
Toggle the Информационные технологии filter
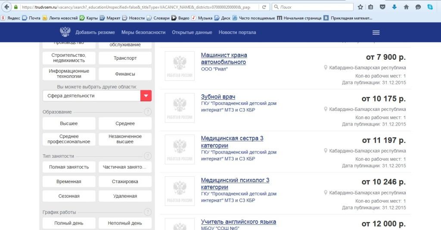point(69,74)
